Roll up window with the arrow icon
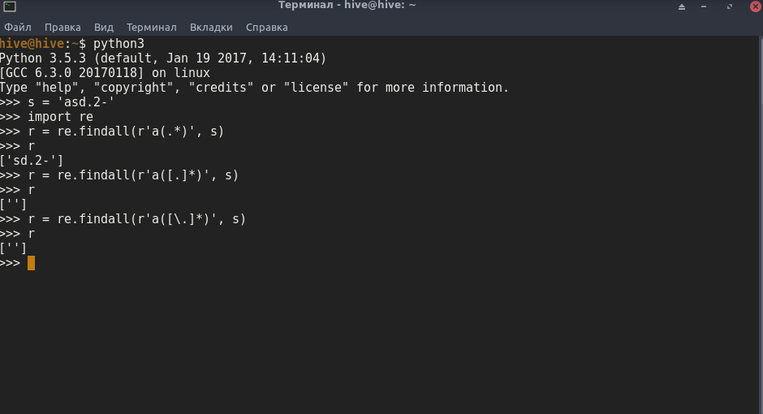Viewport: 763px width, 414px height. (x=682, y=6)
